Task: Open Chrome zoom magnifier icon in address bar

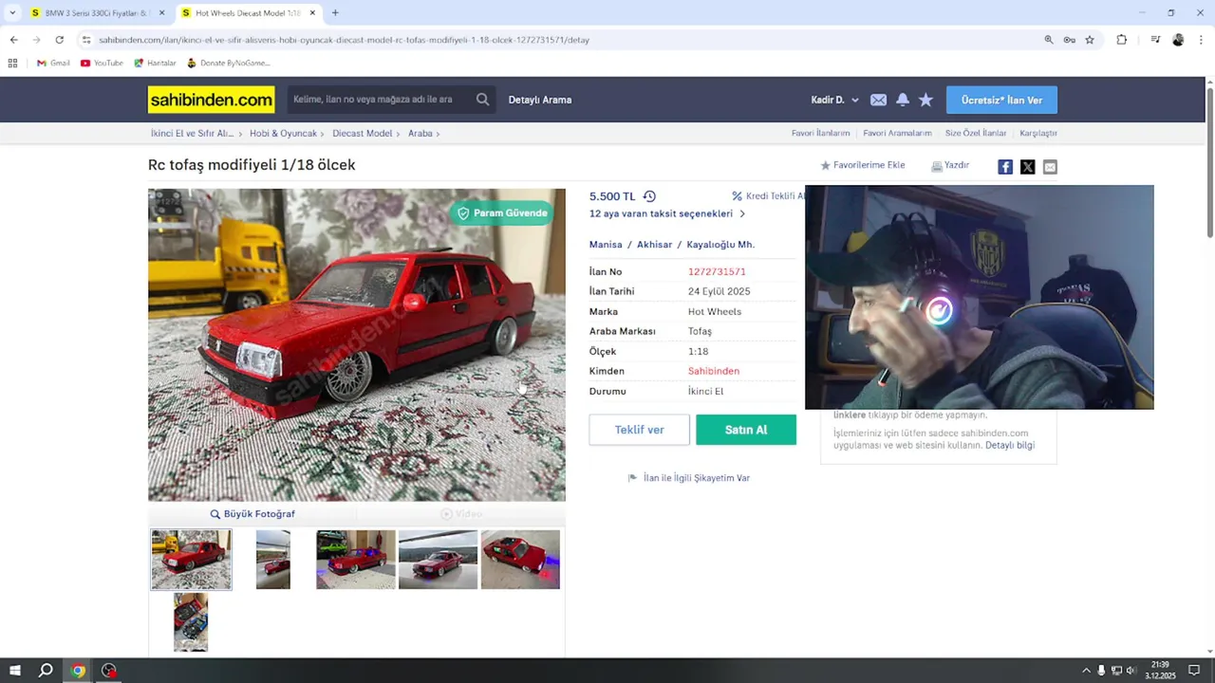Action: click(1049, 40)
